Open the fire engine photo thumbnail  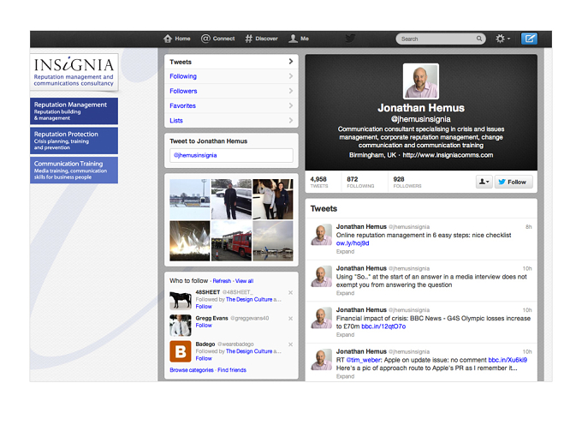point(231,241)
